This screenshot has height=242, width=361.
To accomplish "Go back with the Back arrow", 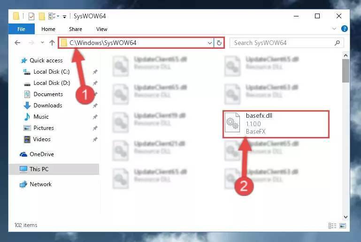I will pos(17,43).
